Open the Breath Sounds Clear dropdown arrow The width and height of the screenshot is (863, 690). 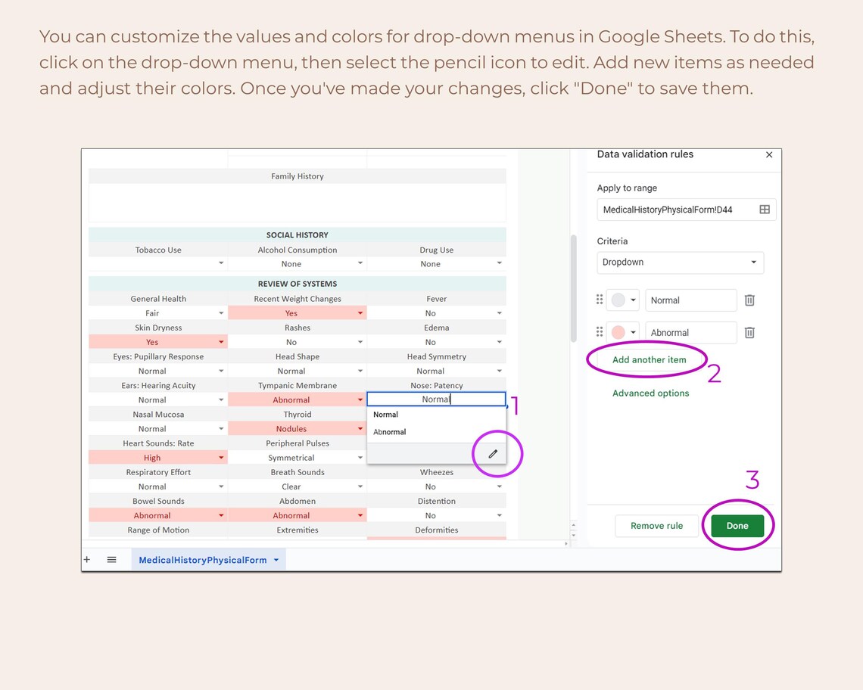[360, 486]
